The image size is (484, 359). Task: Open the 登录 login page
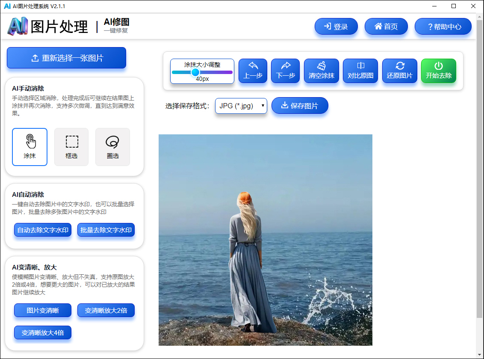pos(336,27)
